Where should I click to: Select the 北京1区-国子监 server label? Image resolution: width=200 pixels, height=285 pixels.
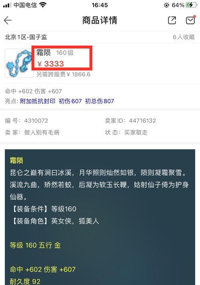[x=26, y=37]
